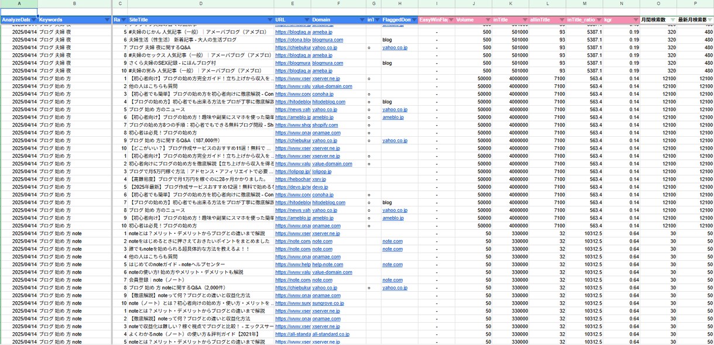The width and height of the screenshot is (714, 345).
Task: Open the in1 column filter dropdown
Action: coord(377,20)
